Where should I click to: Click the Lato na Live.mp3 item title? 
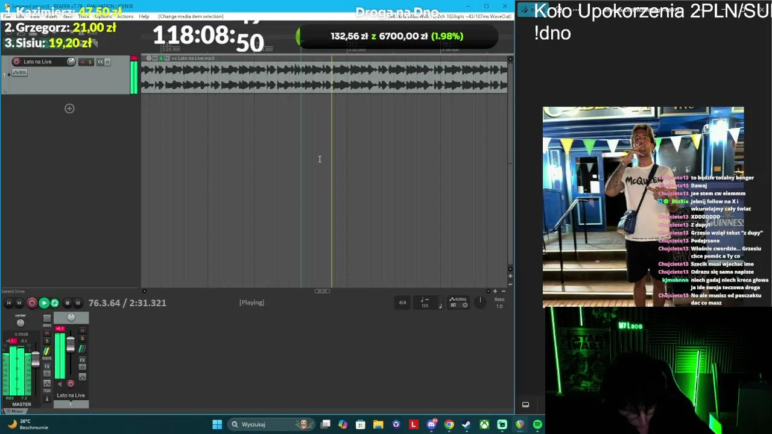click(192, 58)
